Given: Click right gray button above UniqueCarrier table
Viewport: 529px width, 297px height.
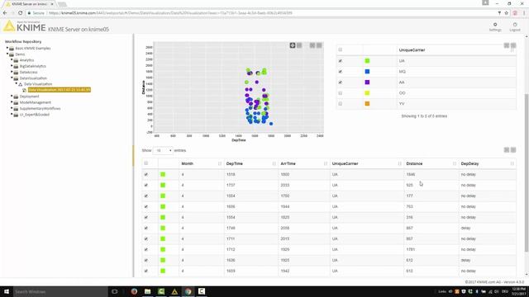Looking at the screenshot, I should pyautogui.click(x=513, y=45).
